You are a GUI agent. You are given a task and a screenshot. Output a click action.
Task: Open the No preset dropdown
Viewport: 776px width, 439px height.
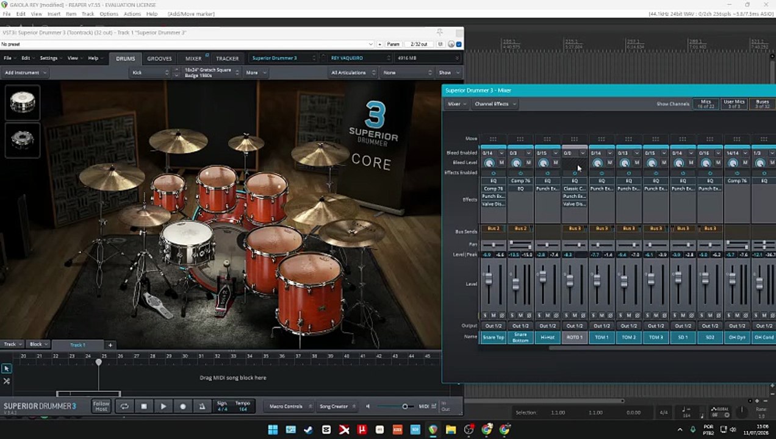click(187, 44)
